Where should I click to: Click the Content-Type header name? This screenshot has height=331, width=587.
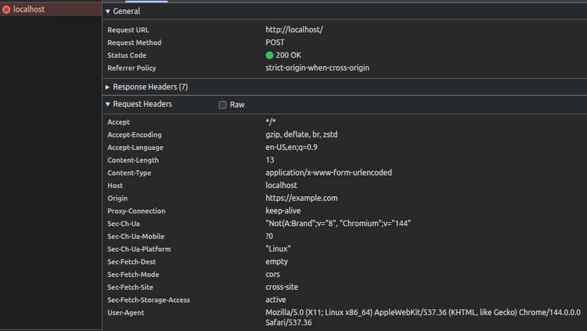pyautogui.click(x=129, y=173)
